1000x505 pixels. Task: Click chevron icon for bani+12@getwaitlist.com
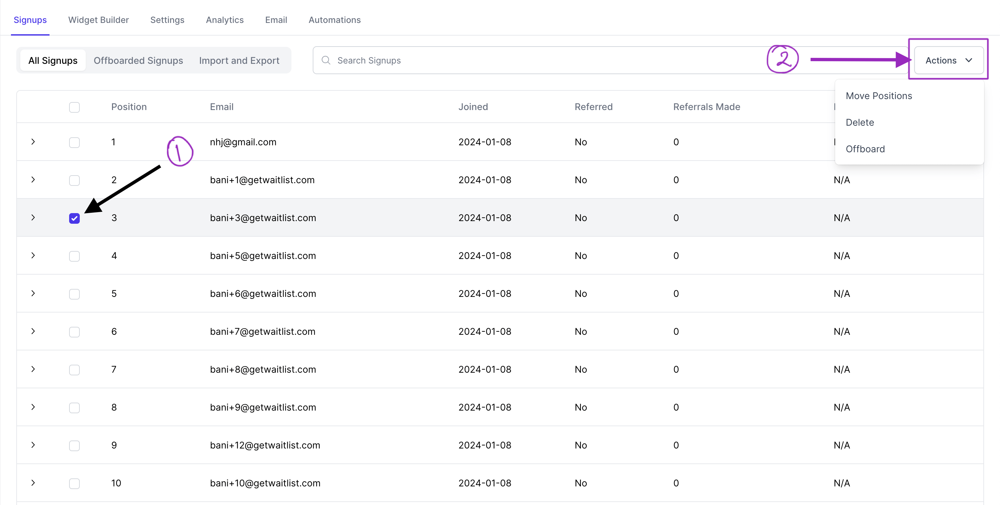click(x=33, y=445)
